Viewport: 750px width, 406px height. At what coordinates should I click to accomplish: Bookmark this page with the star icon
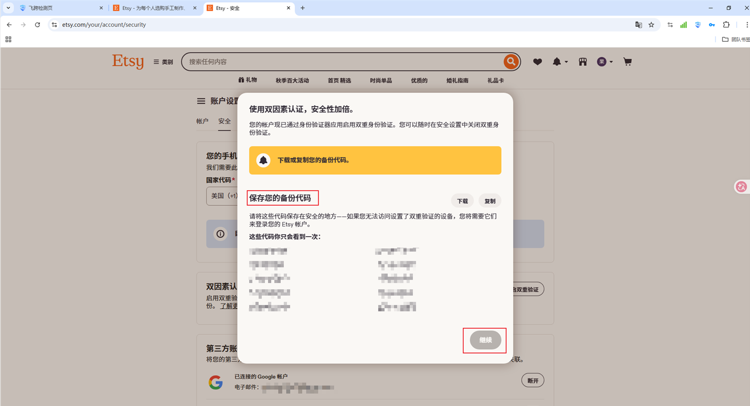pos(651,25)
